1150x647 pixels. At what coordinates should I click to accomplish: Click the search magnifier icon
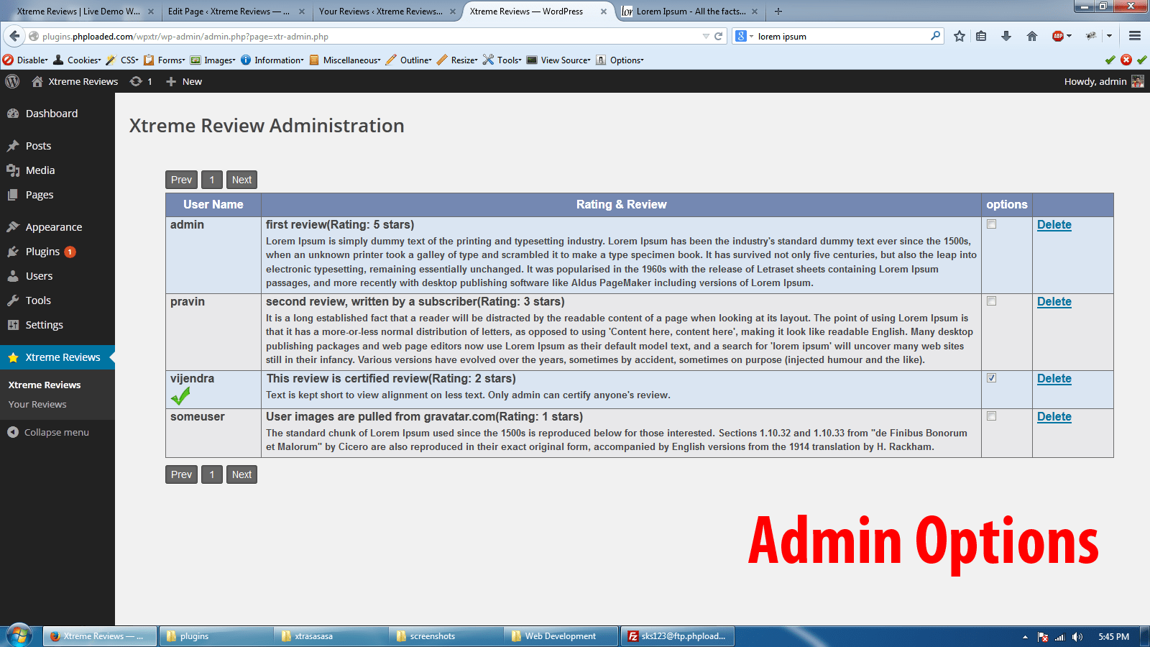click(935, 36)
